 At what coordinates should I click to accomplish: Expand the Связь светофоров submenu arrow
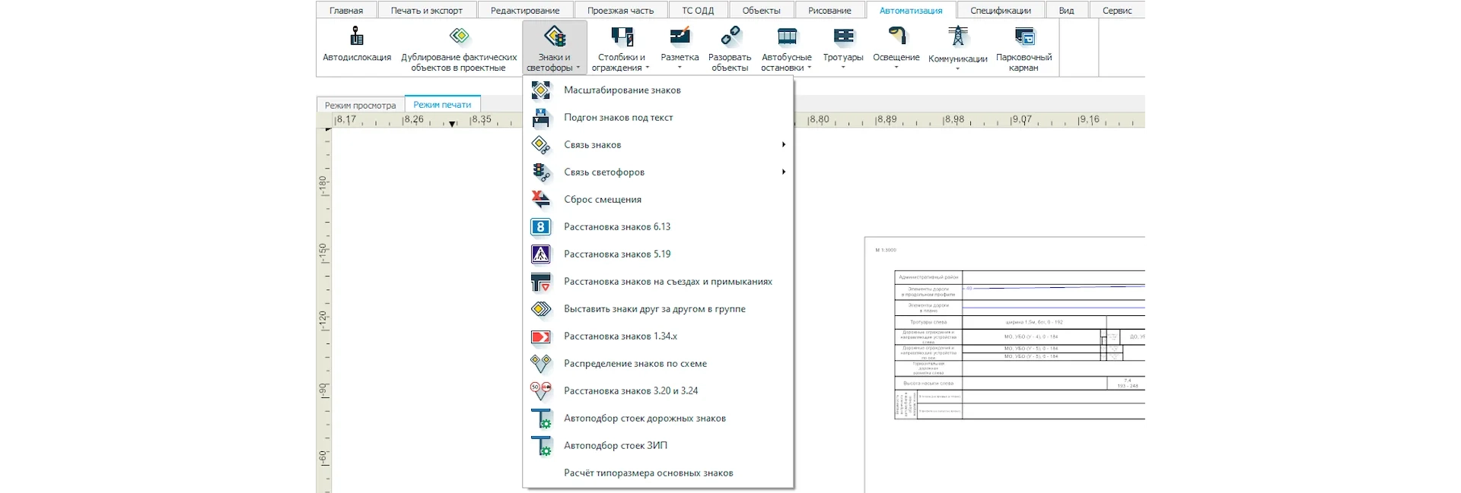click(x=783, y=172)
